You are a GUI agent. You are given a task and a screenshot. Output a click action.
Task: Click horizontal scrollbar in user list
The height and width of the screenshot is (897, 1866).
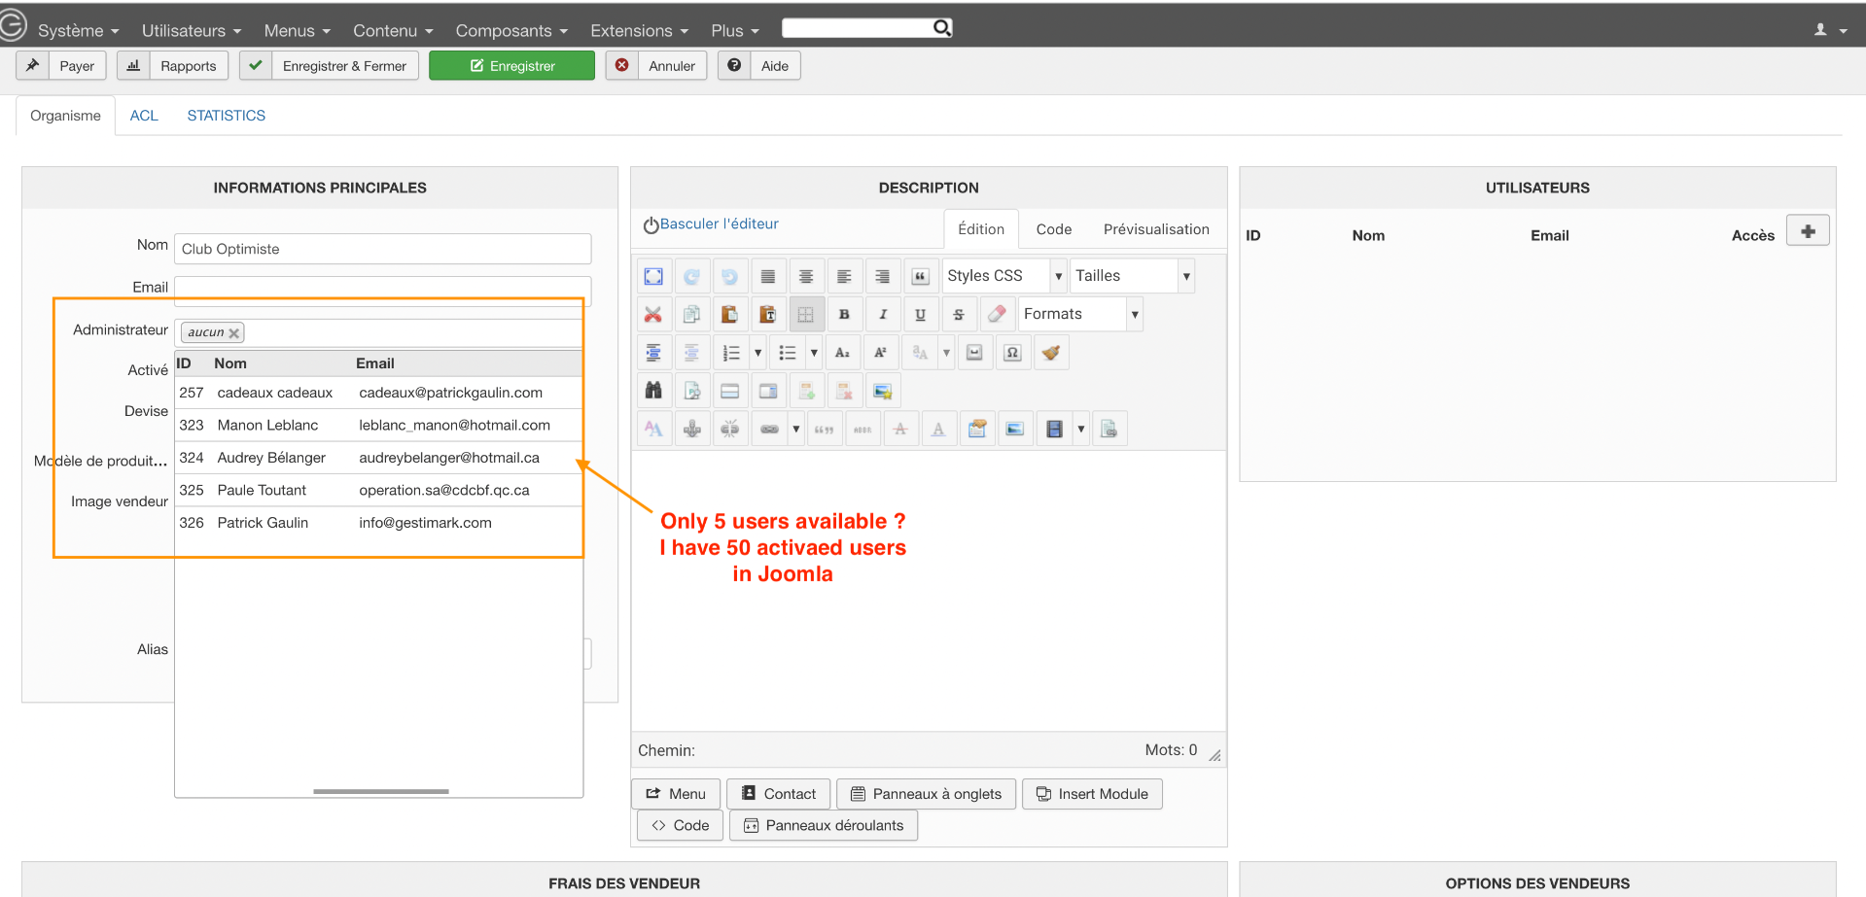click(381, 792)
